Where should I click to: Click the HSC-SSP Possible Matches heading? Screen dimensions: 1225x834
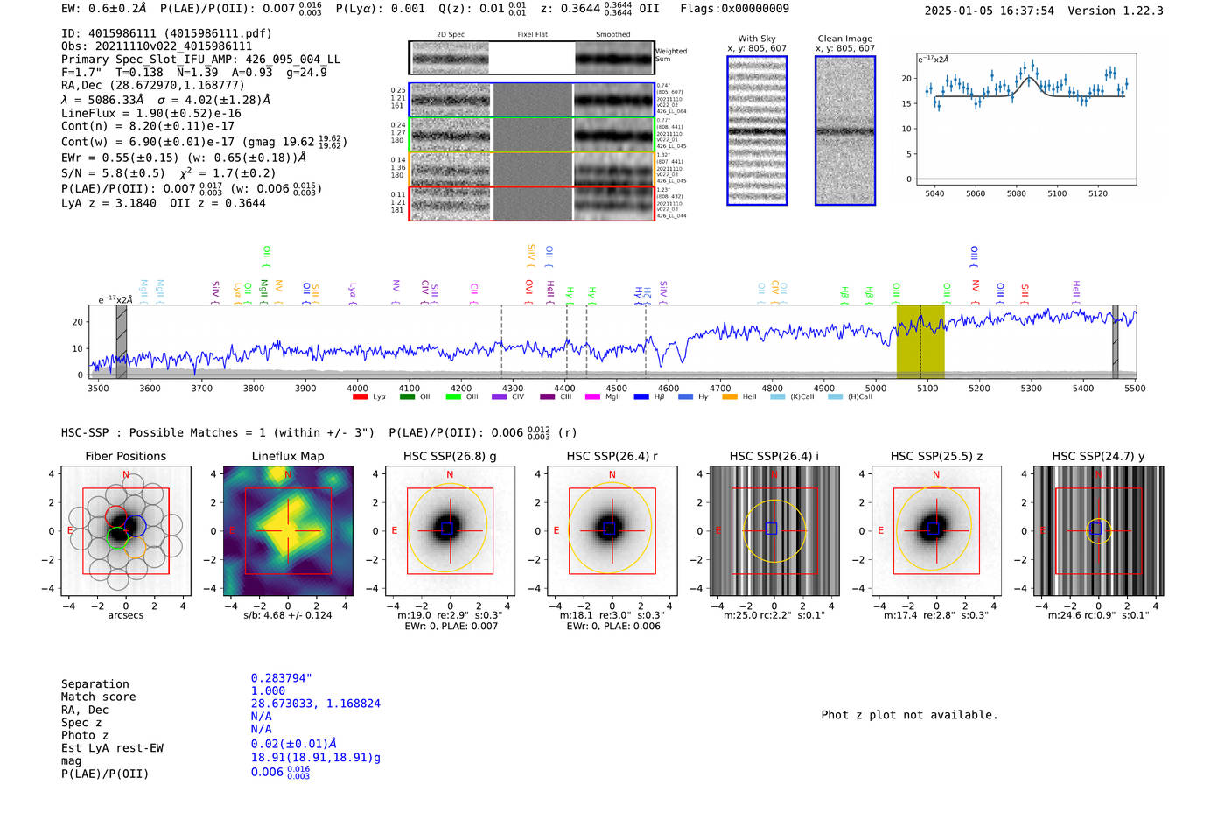coord(218,433)
